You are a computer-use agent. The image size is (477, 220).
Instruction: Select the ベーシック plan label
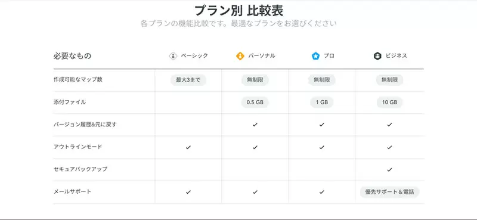coord(194,55)
